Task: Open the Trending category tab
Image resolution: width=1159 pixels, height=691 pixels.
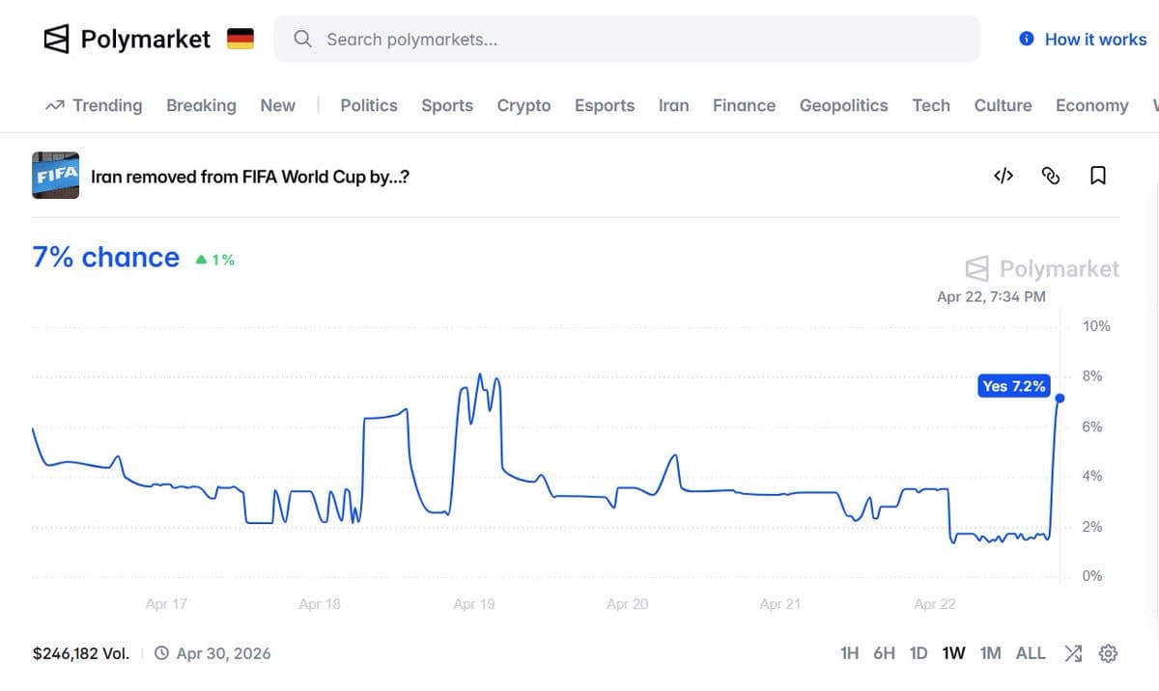Action: (94, 106)
